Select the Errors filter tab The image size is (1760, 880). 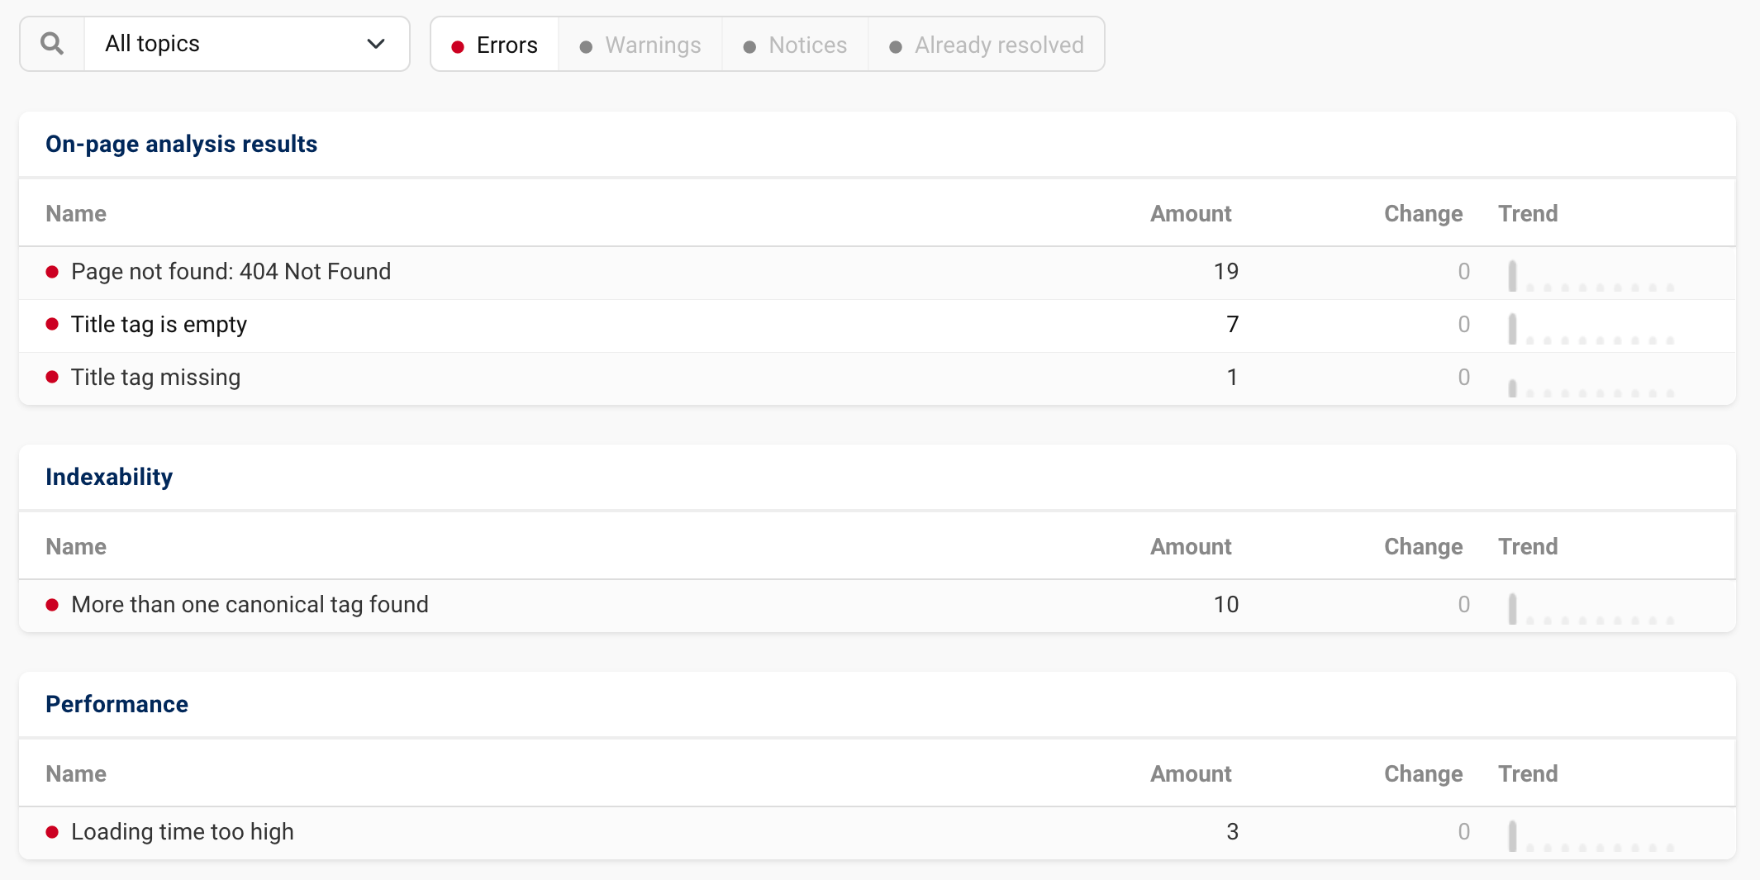tap(495, 45)
